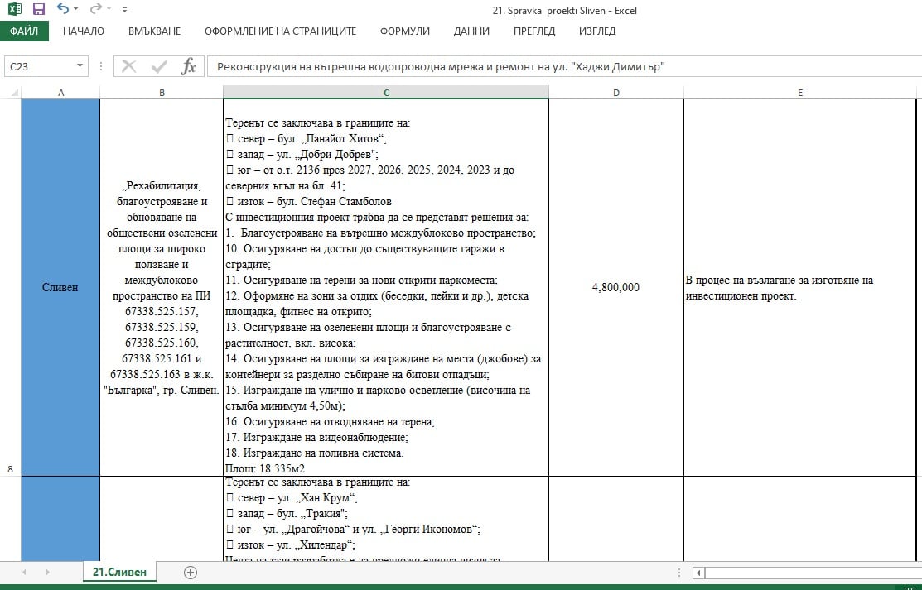Select cell containing 4,800,000

point(615,288)
